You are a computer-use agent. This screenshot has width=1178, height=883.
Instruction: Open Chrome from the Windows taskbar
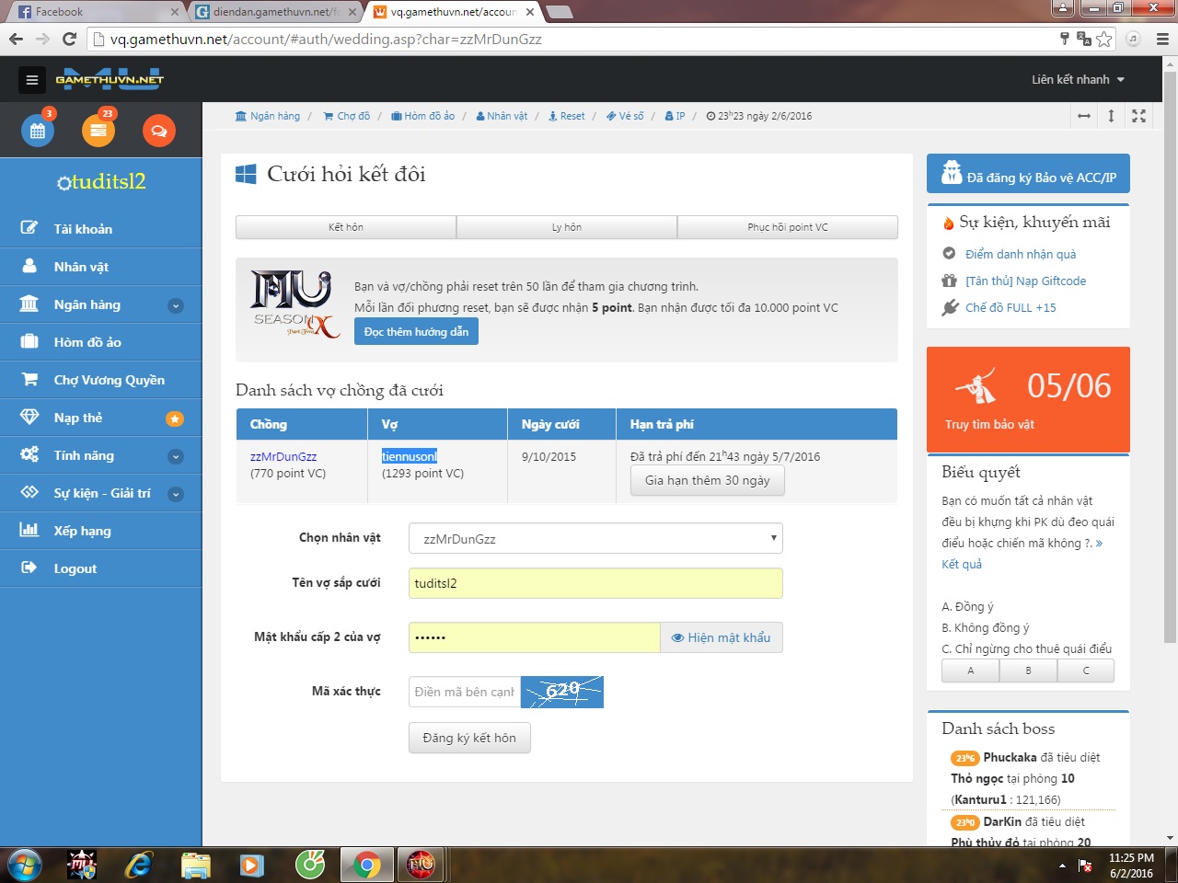(366, 866)
